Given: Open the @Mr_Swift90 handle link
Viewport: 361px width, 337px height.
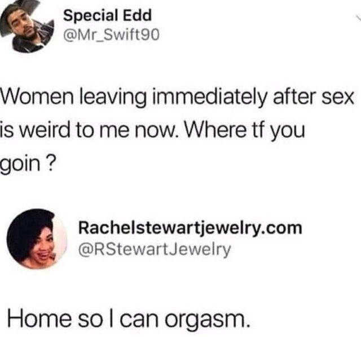Looking at the screenshot, I should click(111, 35).
